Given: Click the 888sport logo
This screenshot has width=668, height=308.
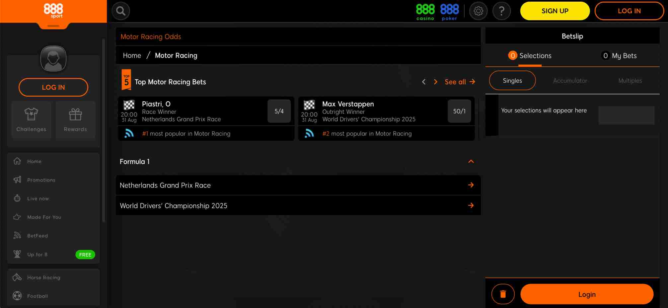Looking at the screenshot, I should click(53, 10).
